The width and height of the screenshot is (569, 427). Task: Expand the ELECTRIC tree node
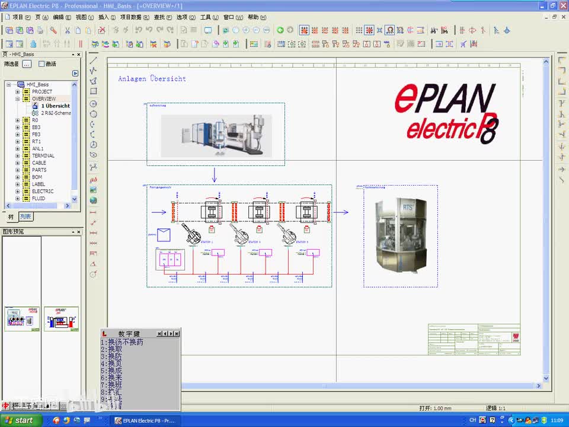tap(17, 192)
